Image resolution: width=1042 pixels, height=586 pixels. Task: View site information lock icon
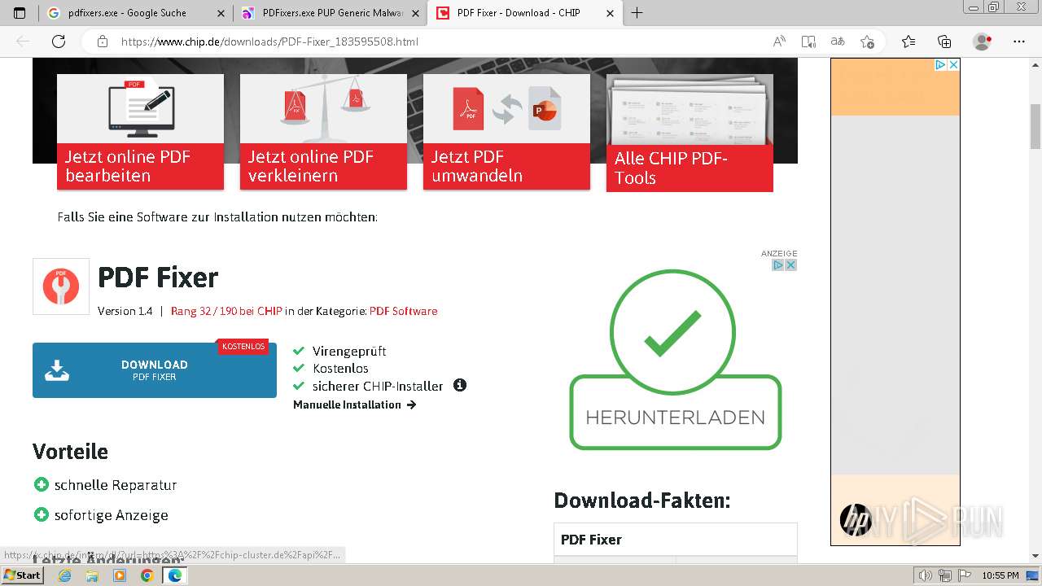click(x=102, y=42)
